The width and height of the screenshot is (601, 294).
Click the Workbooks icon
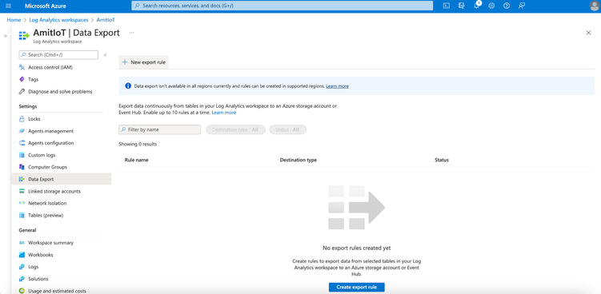click(22, 255)
